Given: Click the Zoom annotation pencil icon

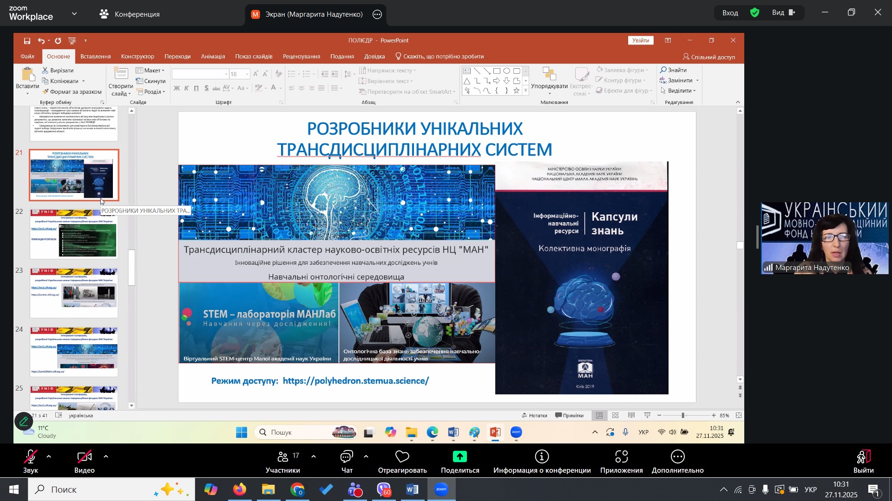Looking at the screenshot, I should (x=24, y=421).
